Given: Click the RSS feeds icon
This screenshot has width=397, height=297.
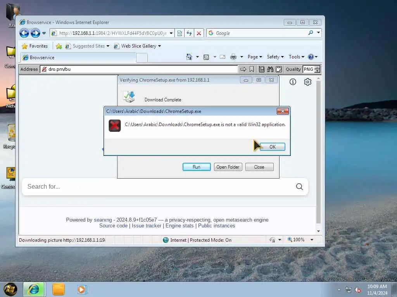Looking at the screenshot, I should 206,57.
